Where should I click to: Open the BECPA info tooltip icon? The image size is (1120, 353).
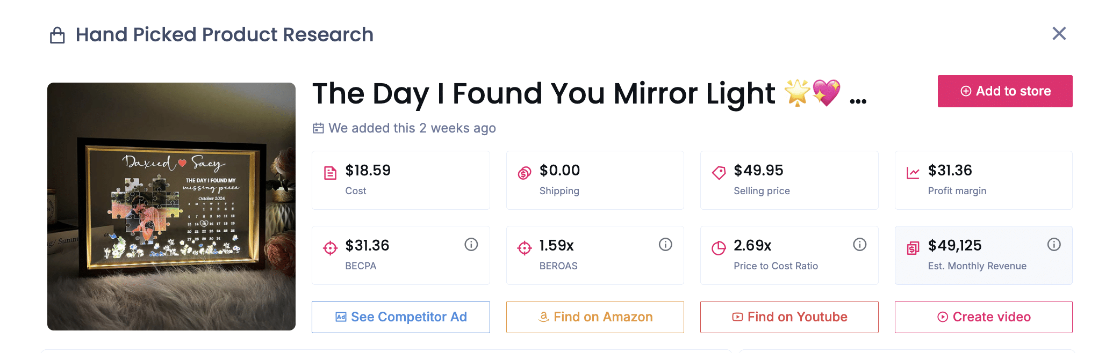(471, 245)
